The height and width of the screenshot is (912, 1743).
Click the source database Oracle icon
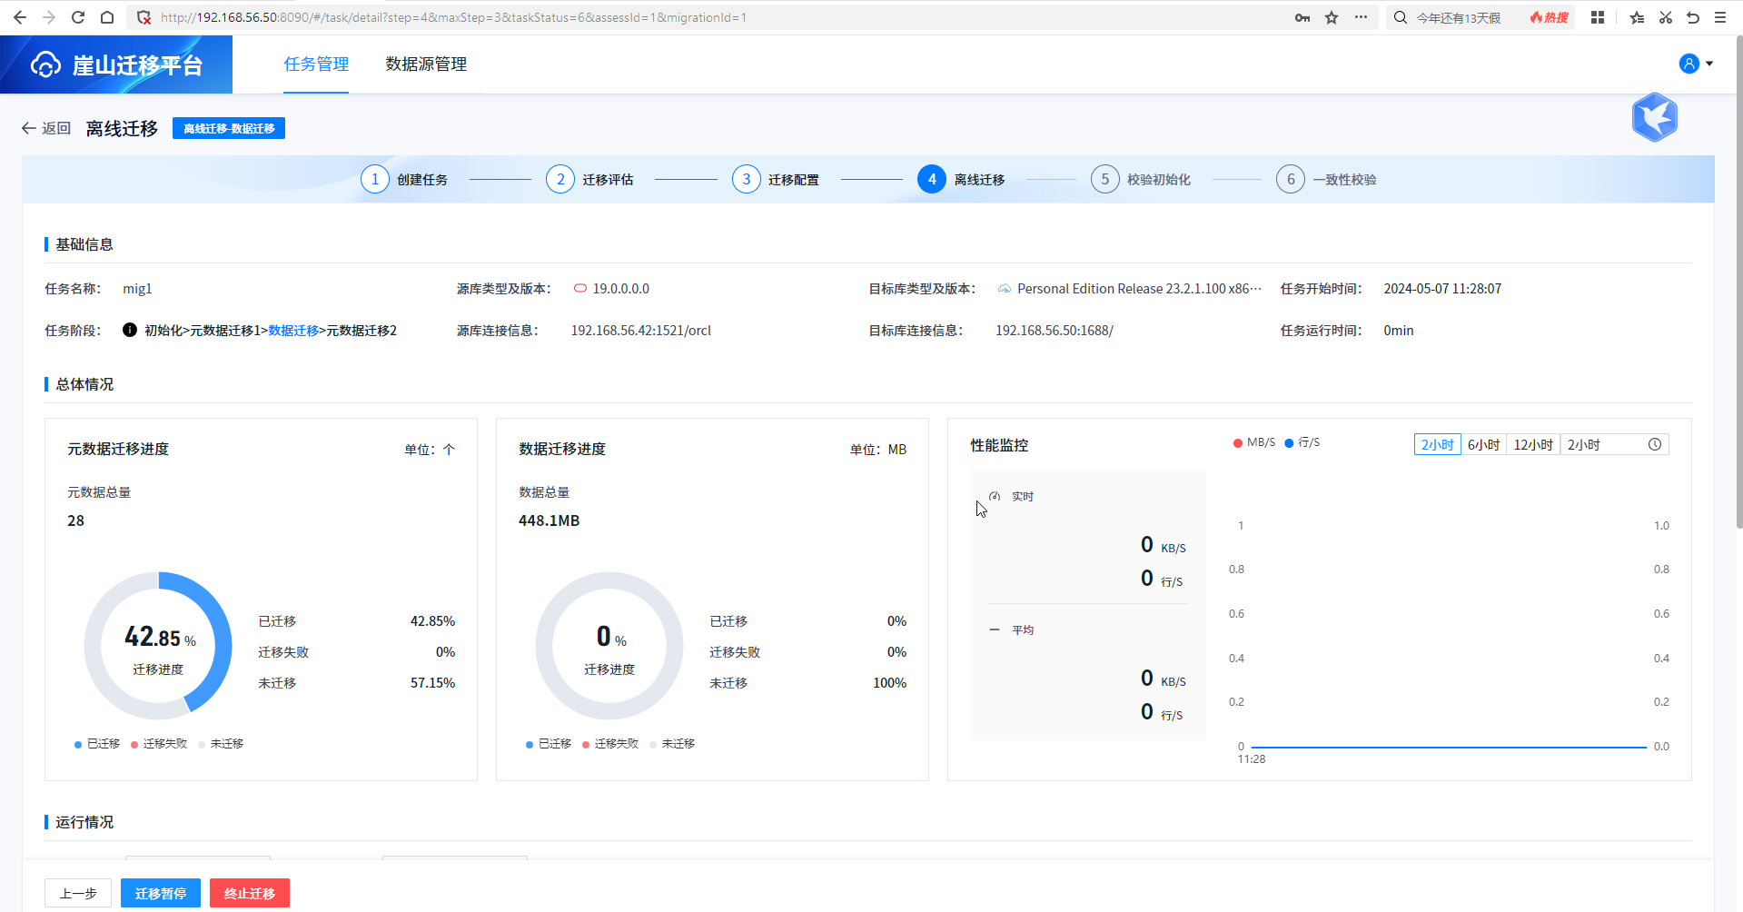579,289
